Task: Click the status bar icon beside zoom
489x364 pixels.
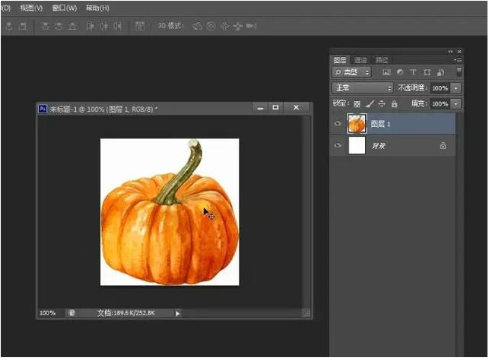Action: tap(71, 313)
